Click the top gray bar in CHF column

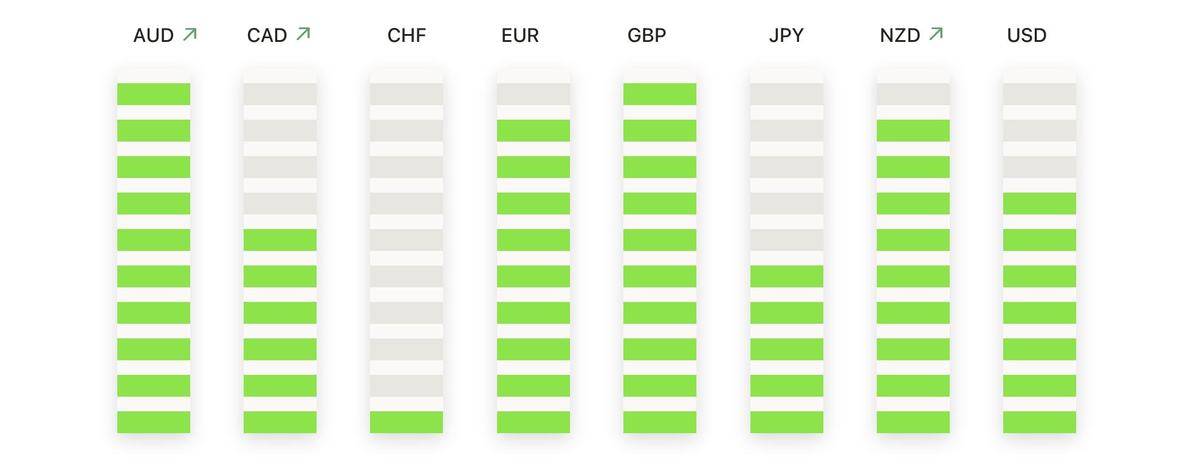tap(407, 94)
